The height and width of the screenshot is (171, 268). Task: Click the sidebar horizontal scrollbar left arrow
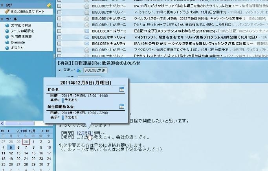point(2,123)
